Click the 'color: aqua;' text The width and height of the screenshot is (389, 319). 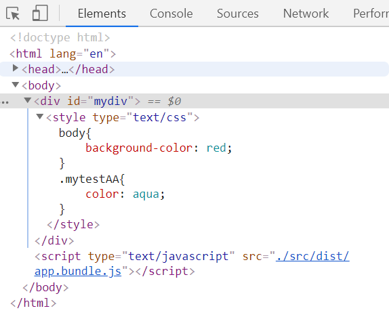(125, 194)
